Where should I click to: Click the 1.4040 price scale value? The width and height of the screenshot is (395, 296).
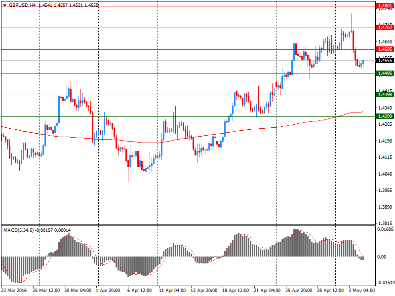[x=385, y=174]
